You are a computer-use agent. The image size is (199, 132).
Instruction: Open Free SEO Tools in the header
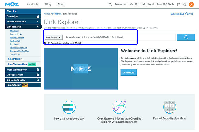point(165,4)
